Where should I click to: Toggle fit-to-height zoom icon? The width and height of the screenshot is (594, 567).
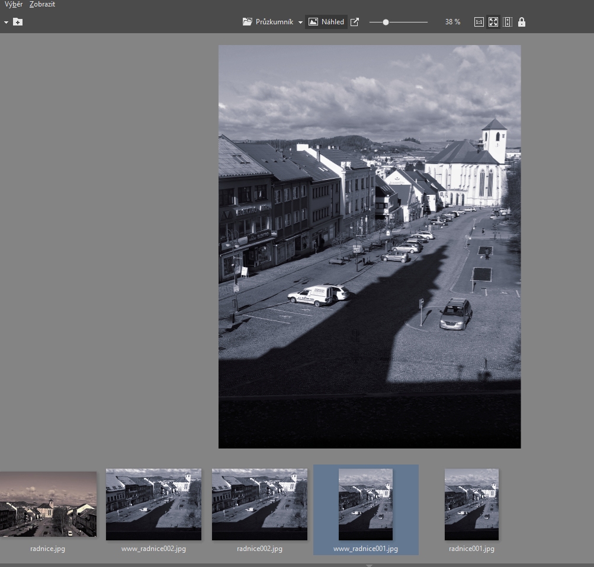[508, 22]
